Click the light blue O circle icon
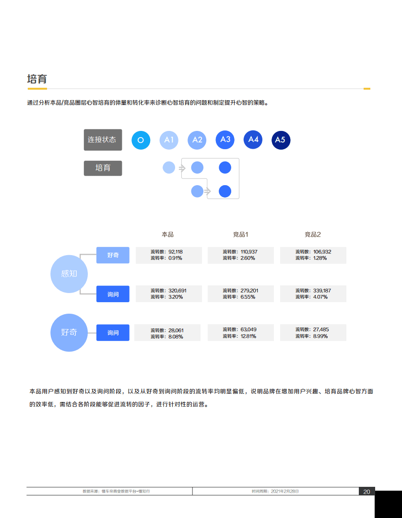The height and width of the screenshot is (518, 402). 141,140
